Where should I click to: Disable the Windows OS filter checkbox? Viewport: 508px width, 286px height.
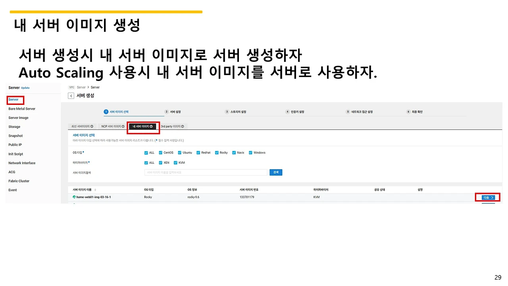pyautogui.click(x=250, y=153)
